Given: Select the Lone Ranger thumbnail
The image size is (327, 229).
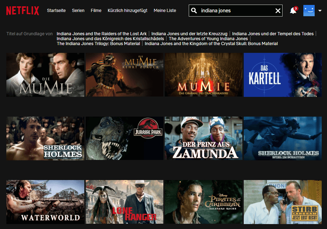Looking at the screenshot, I should pos(125,202).
